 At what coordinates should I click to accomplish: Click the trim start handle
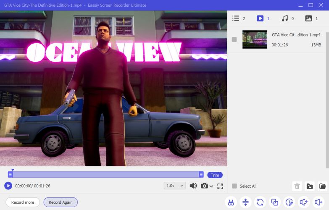pyautogui.click(x=10, y=174)
